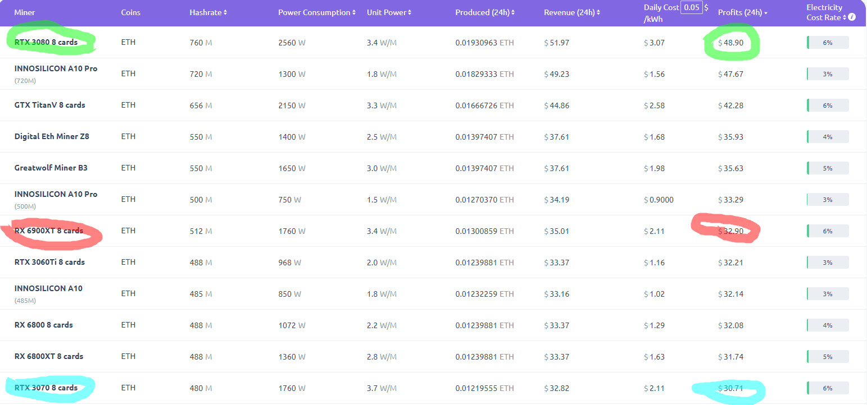This screenshot has height=405, width=867.
Task: Sort by Unit Power using its arrow icon
Action: (x=410, y=12)
